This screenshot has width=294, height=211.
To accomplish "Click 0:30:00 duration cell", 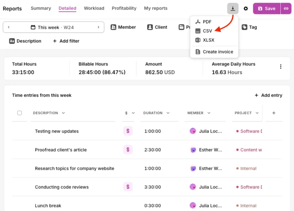I will click(x=152, y=206).
